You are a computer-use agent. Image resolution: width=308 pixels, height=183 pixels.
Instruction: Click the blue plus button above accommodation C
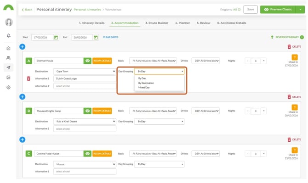pyautogui.click(x=23, y=139)
